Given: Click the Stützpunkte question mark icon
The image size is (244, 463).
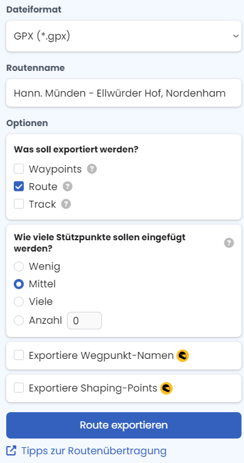Looking at the screenshot, I should pos(229,243).
